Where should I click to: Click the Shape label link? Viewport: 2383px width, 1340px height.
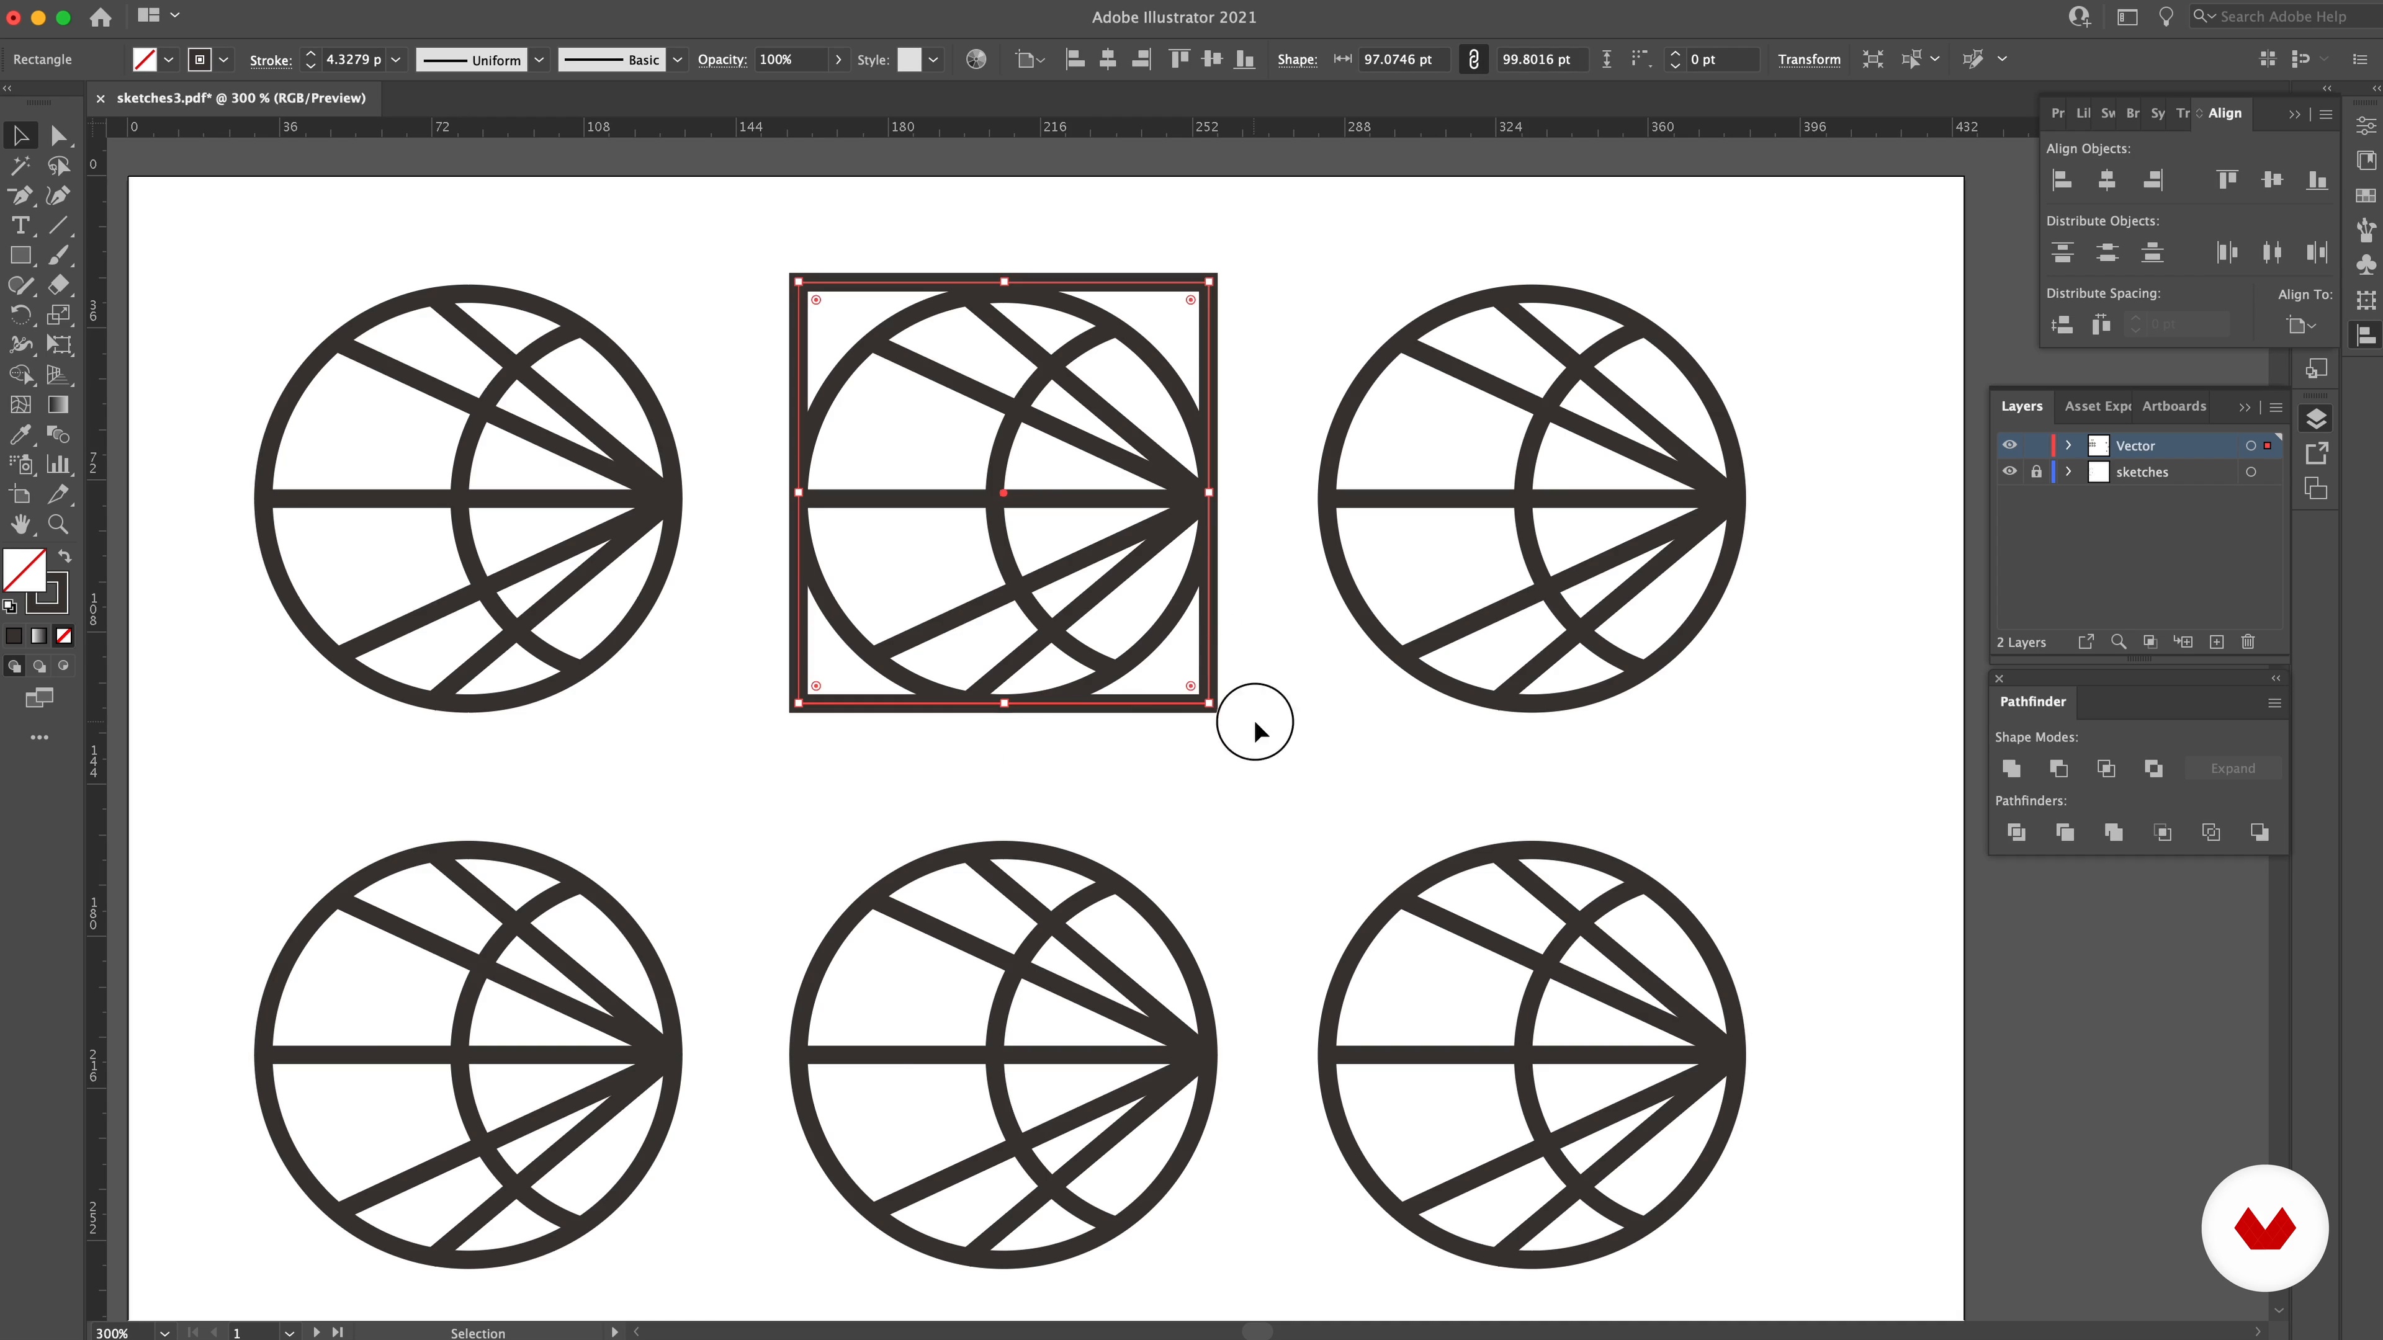click(1297, 59)
